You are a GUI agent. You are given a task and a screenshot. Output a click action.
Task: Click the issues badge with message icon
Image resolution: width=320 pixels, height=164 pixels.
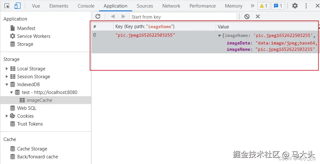278,6
